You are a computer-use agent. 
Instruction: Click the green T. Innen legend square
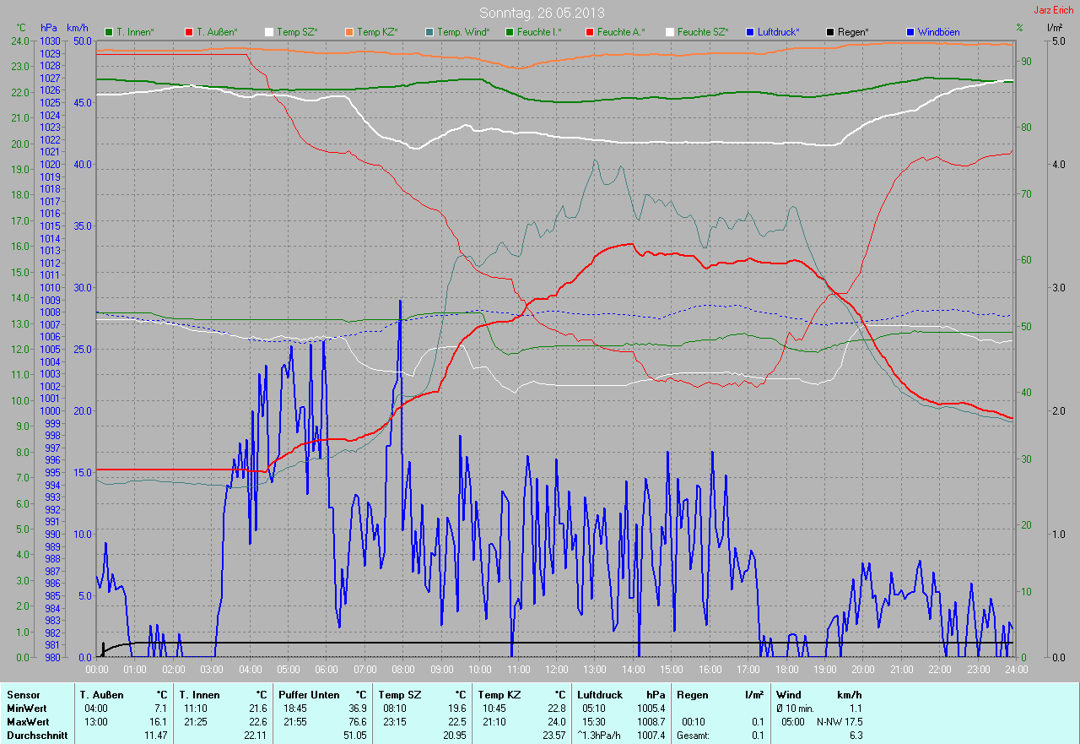(x=109, y=32)
